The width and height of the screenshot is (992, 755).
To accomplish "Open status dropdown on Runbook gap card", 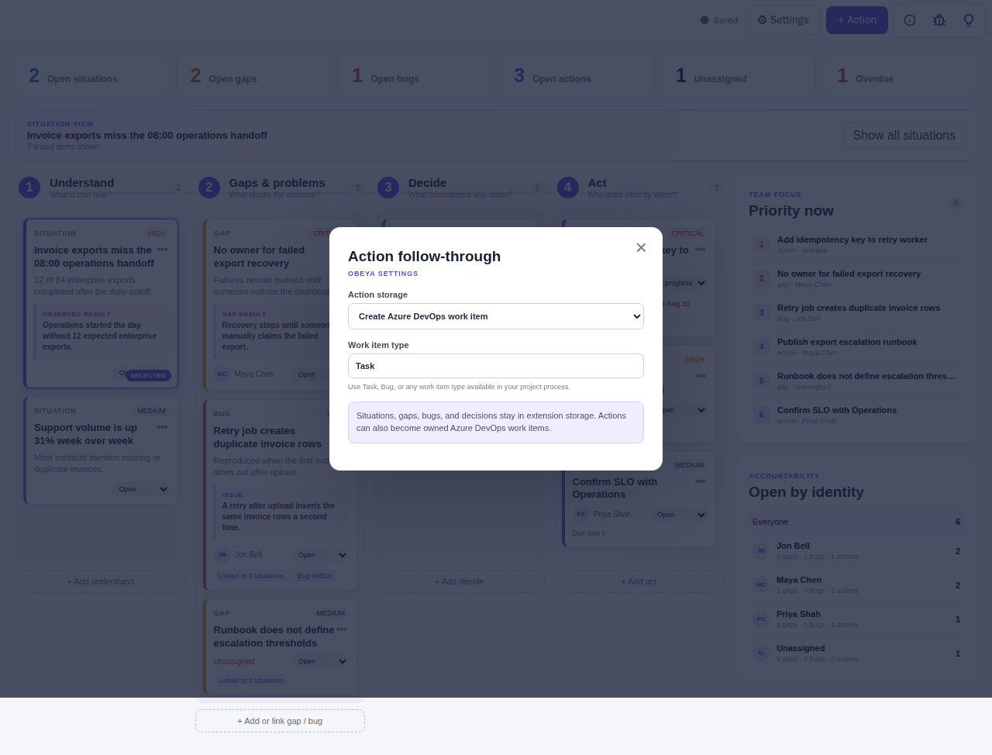I will [x=322, y=661].
